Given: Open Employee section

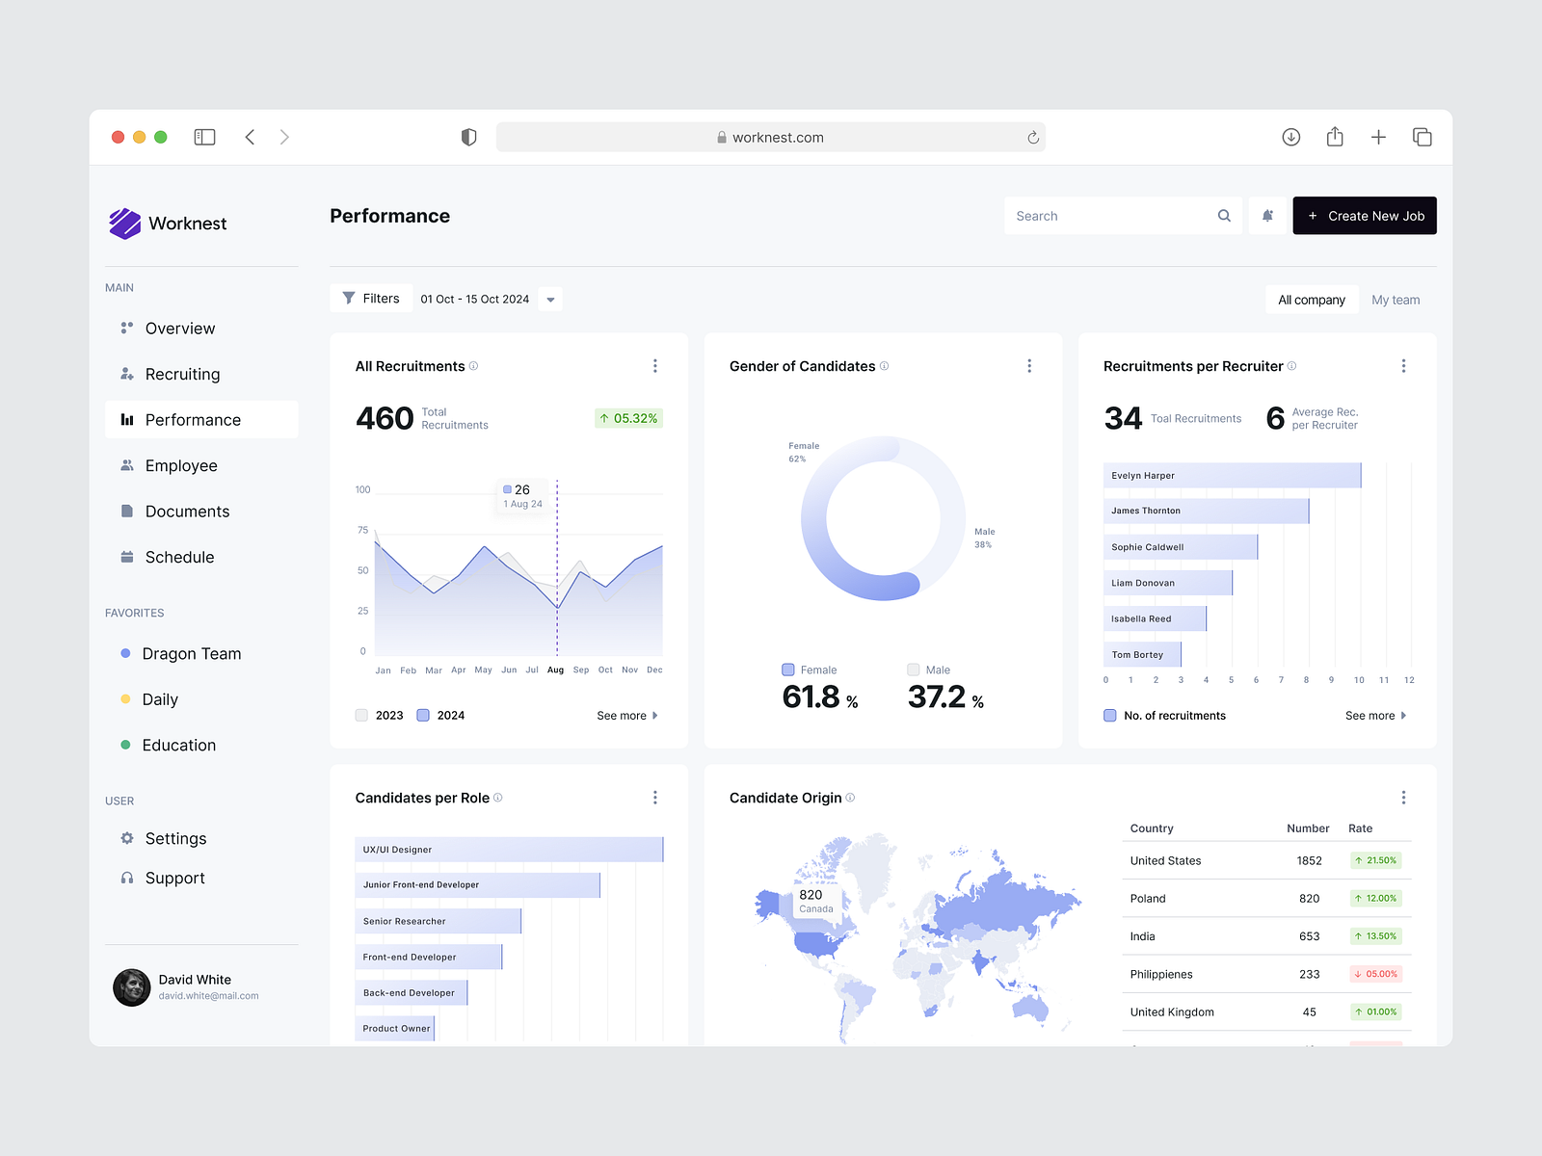Looking at the screenshot, I should pos(201,465).
